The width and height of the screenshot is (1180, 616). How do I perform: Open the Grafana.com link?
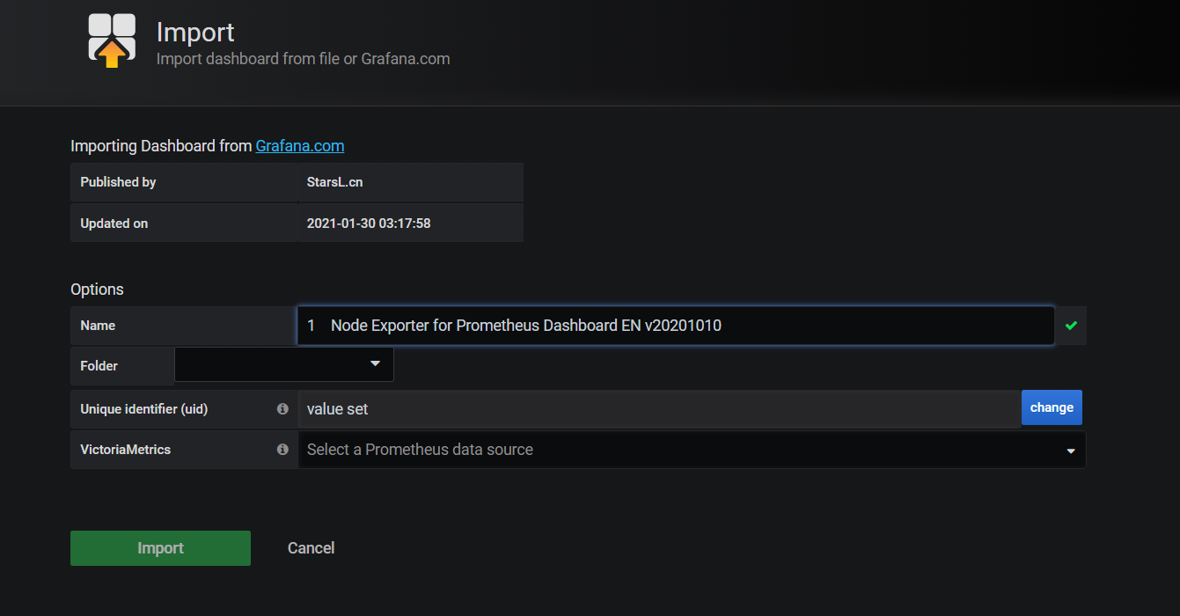tap(299, 146)
